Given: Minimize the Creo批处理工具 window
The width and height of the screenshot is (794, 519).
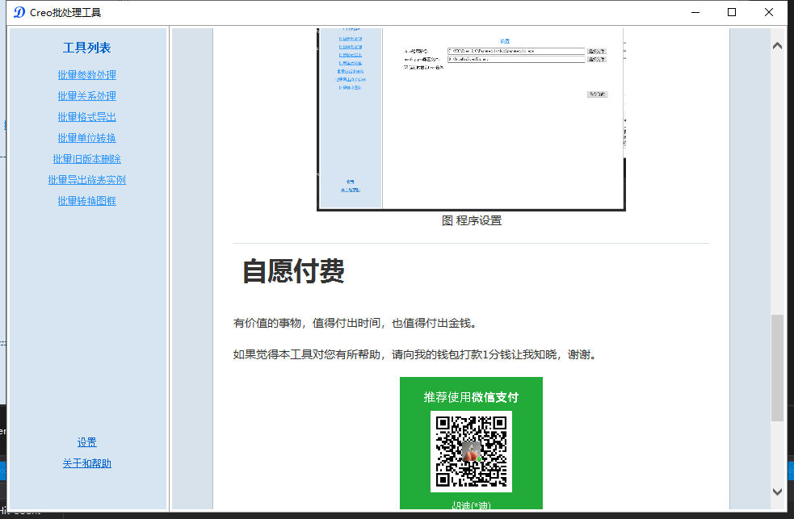Looking at the screenshot, I should tap(695, 12).
